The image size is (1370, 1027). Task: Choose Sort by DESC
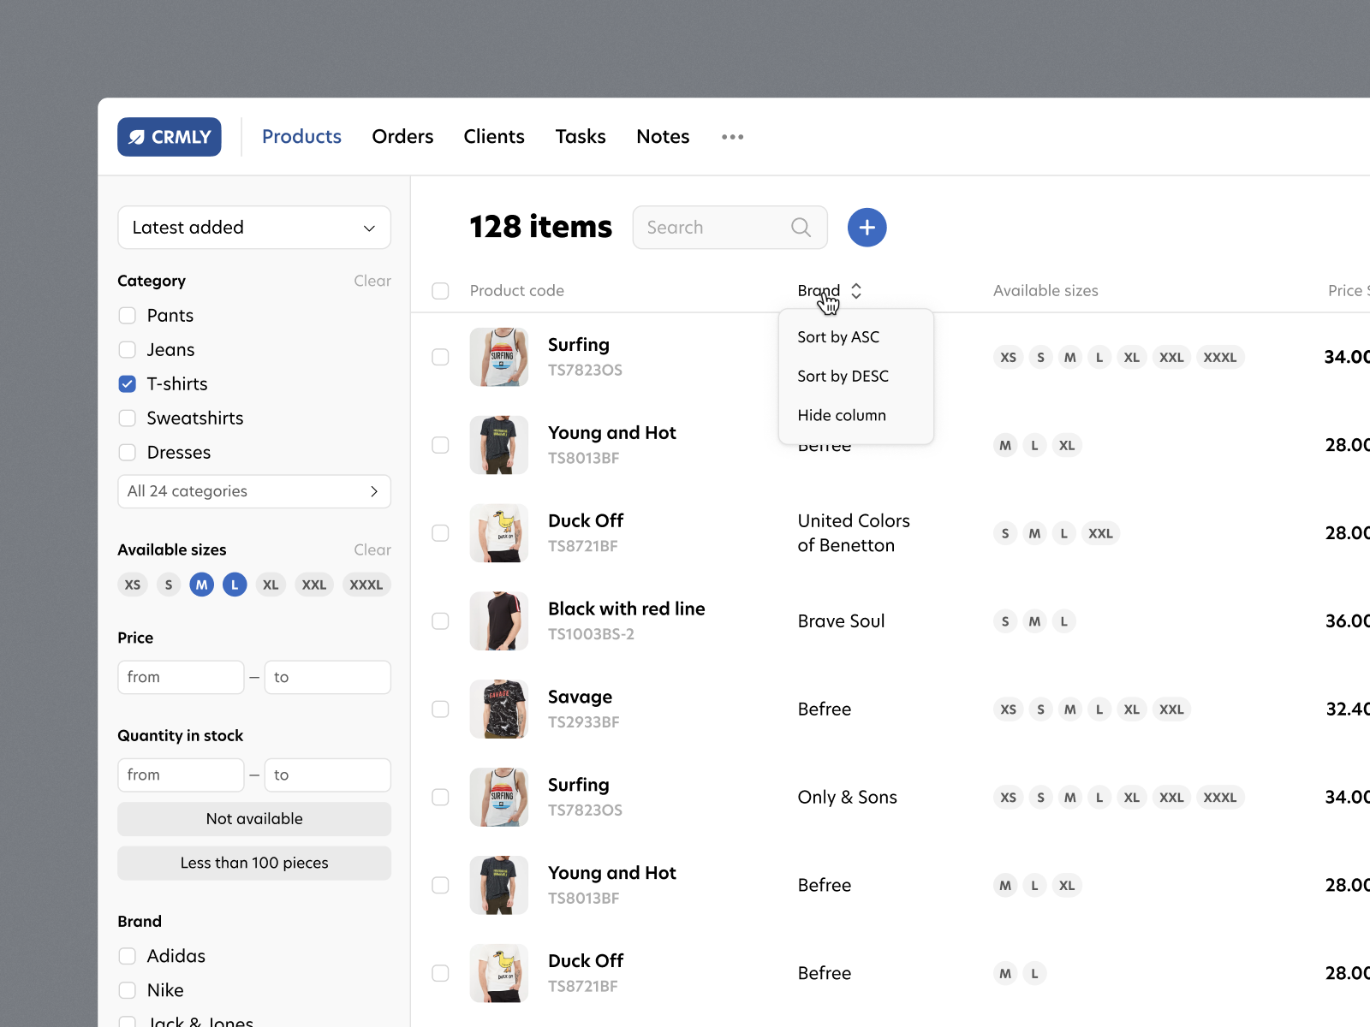[843, 377]
